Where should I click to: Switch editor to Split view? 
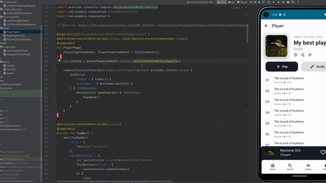pyautogui.click(x=232, y=2)
